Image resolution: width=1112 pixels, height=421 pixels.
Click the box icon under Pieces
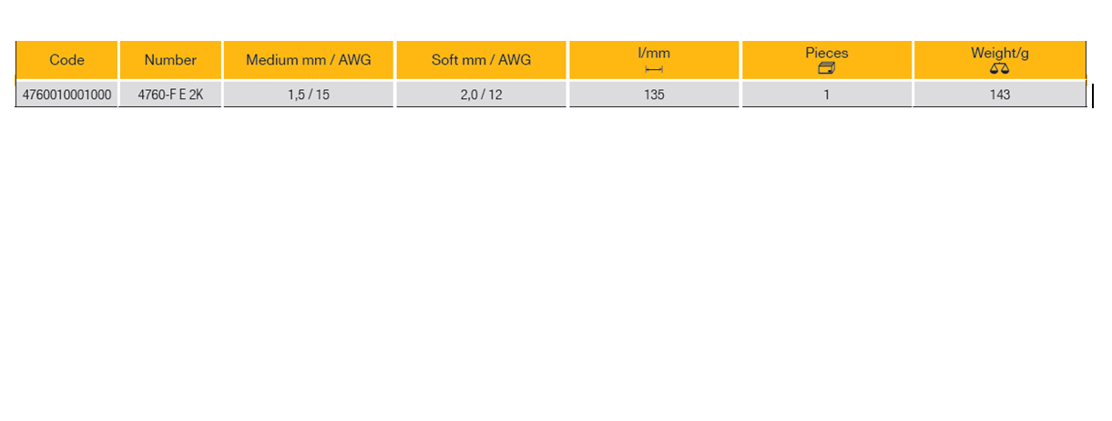coord(826,69)
